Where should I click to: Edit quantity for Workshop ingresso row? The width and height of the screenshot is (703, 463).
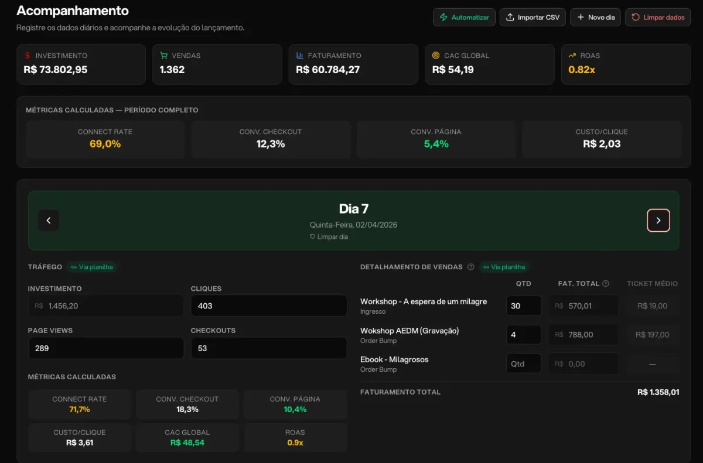524,306
